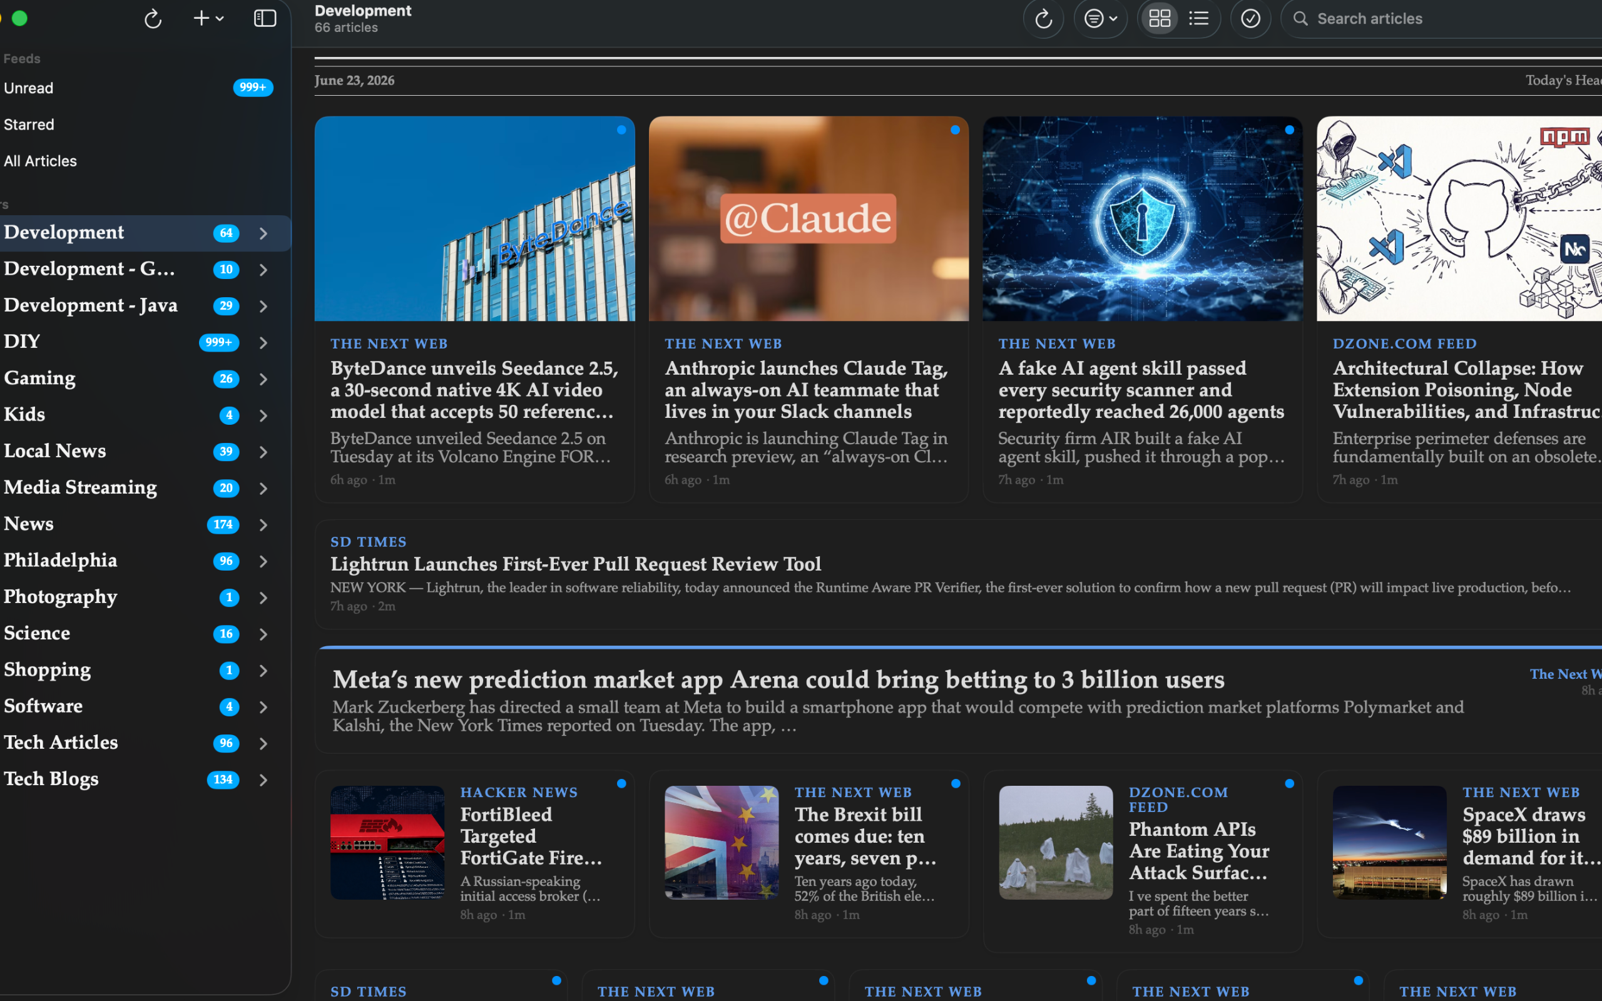Screen dimensions: 1602x1001
Task: Expand the News folder chevron
Action: click(x=263, y=524)
